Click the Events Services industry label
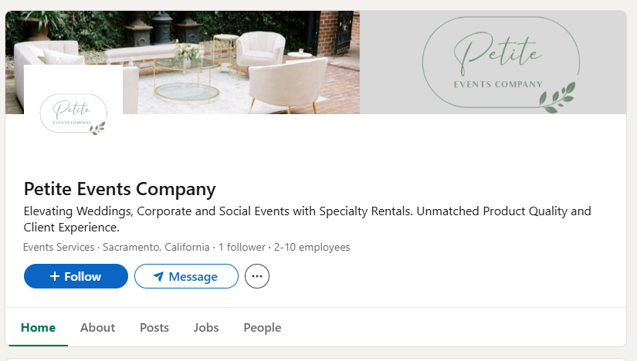The height and width of the screenshot is (361, 637). coord(59,248)
